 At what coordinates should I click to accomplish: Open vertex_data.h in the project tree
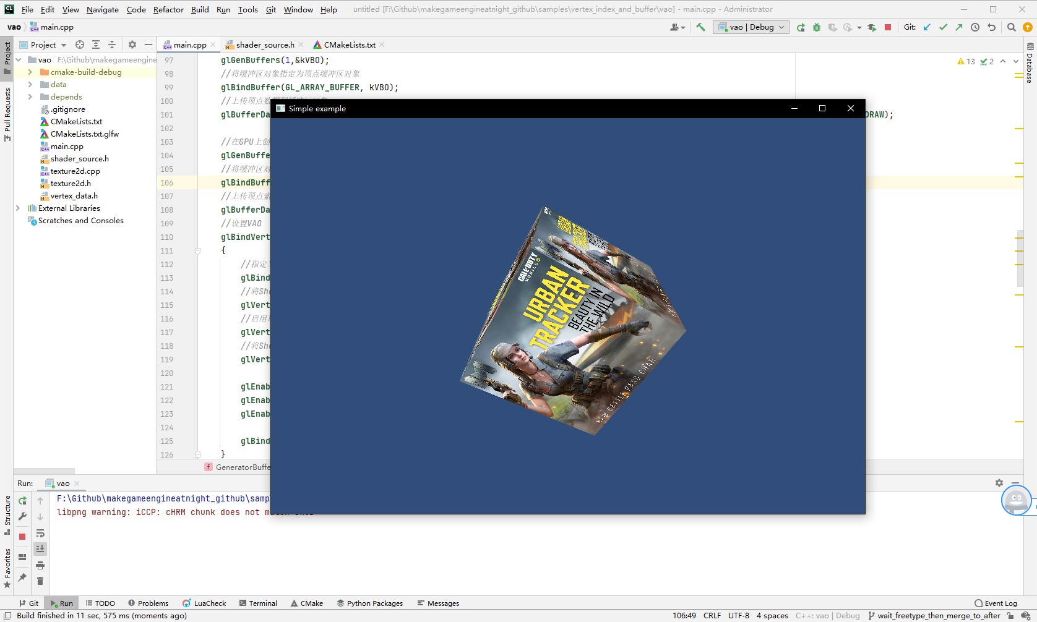coord(74,196)
